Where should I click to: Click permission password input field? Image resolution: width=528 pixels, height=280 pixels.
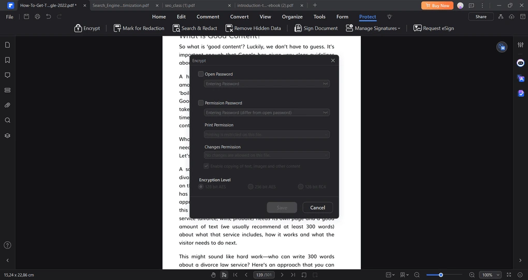pos(267,113)
